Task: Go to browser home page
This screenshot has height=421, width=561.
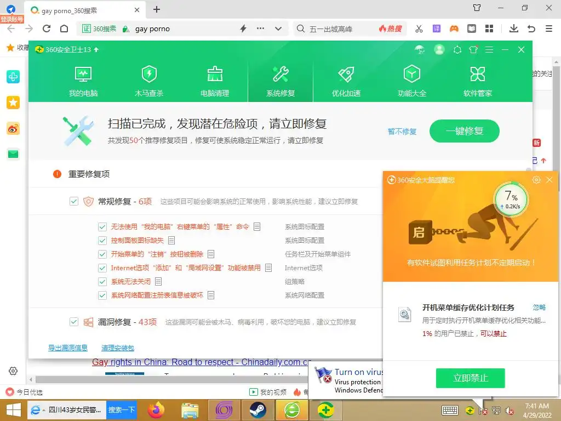Action: pos(64,29)
